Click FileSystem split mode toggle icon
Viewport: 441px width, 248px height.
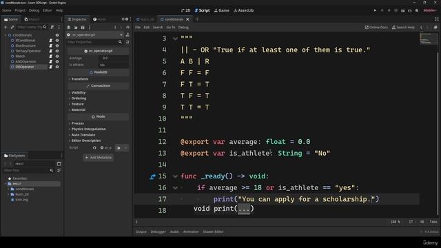(59, 164)
